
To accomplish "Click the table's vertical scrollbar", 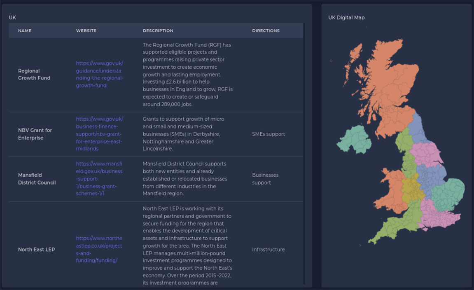I will coord(304,152).
